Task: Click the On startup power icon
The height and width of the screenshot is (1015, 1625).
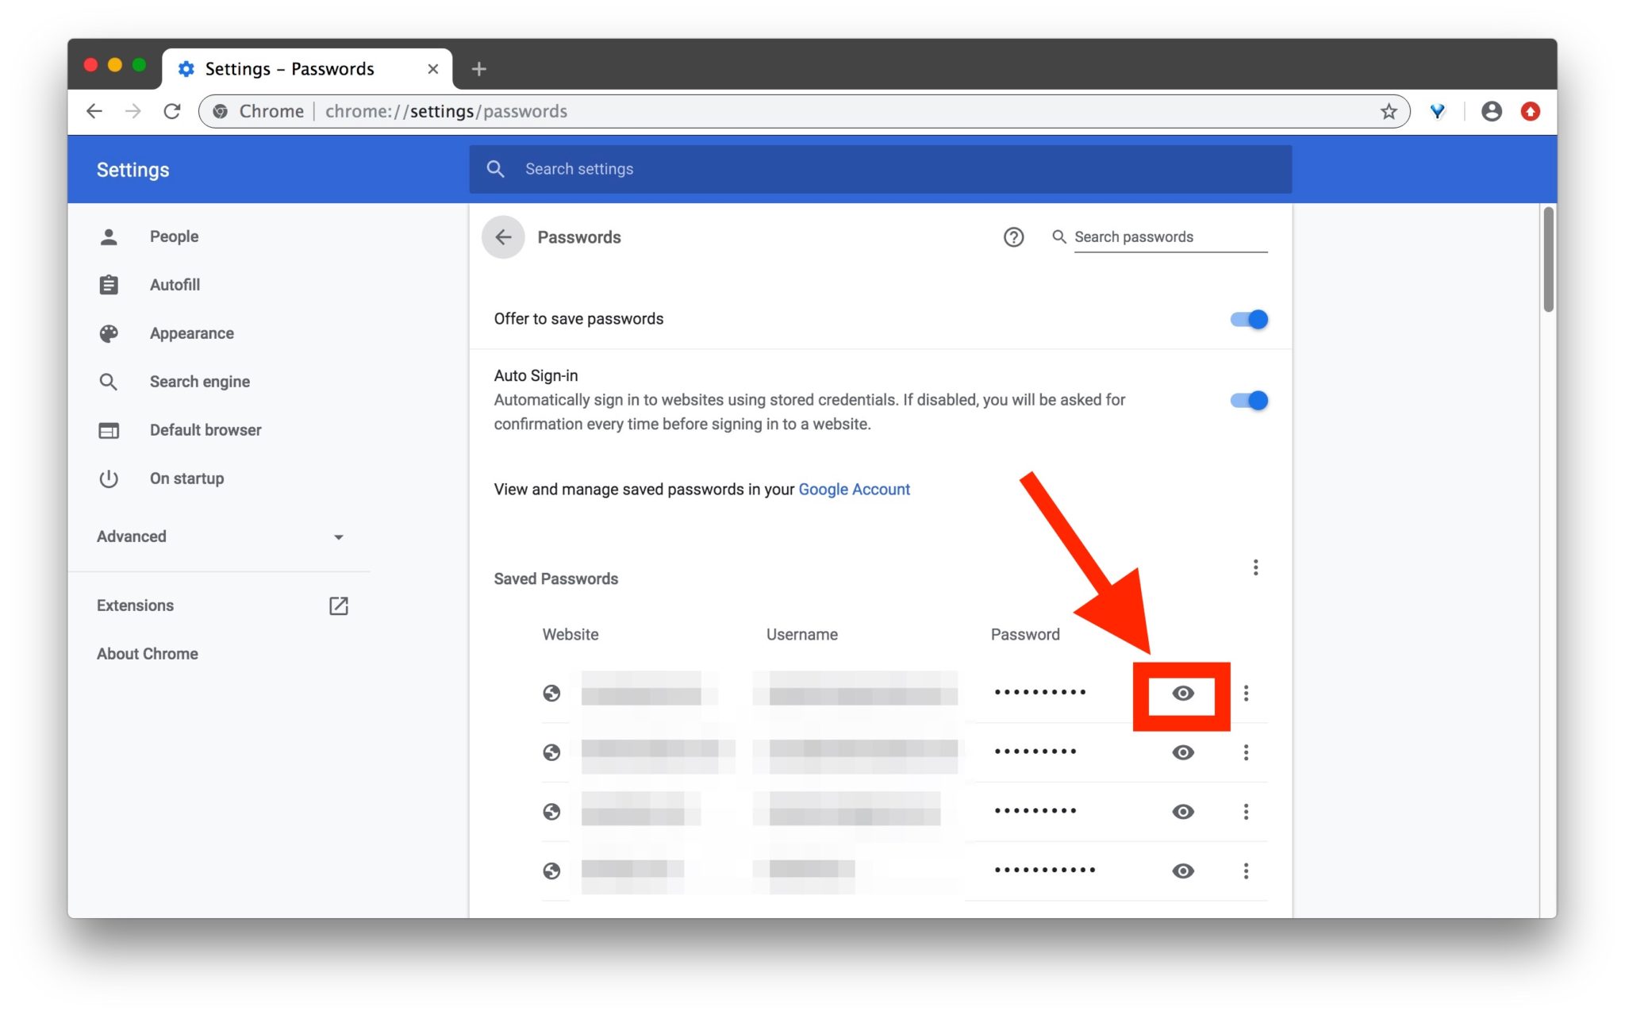Action: point(109,479)
